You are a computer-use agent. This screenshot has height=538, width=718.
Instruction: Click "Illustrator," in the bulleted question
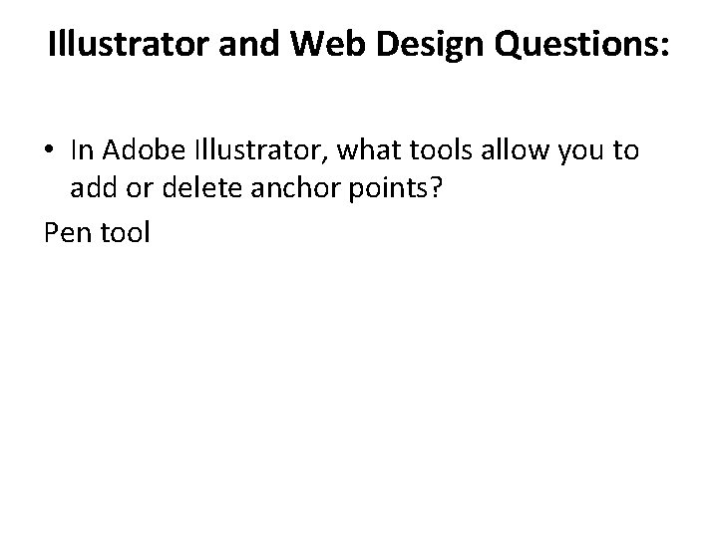261,150
